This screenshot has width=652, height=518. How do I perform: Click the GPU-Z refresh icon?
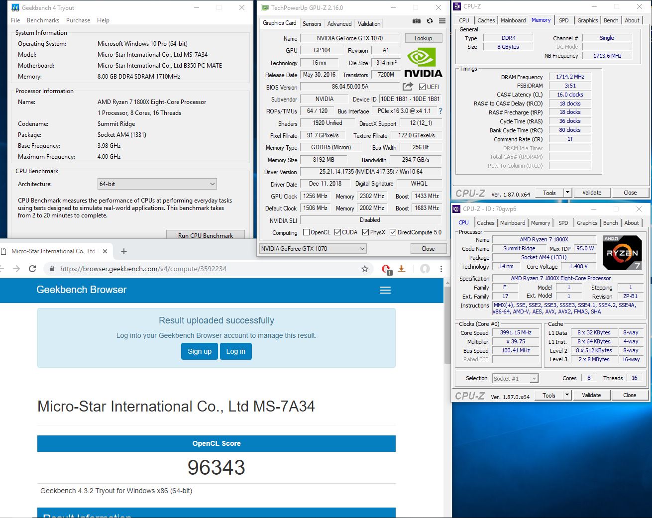pos(430,21)
